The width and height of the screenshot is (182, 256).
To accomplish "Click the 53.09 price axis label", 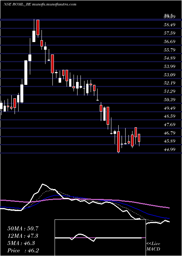I will (170, 75).
